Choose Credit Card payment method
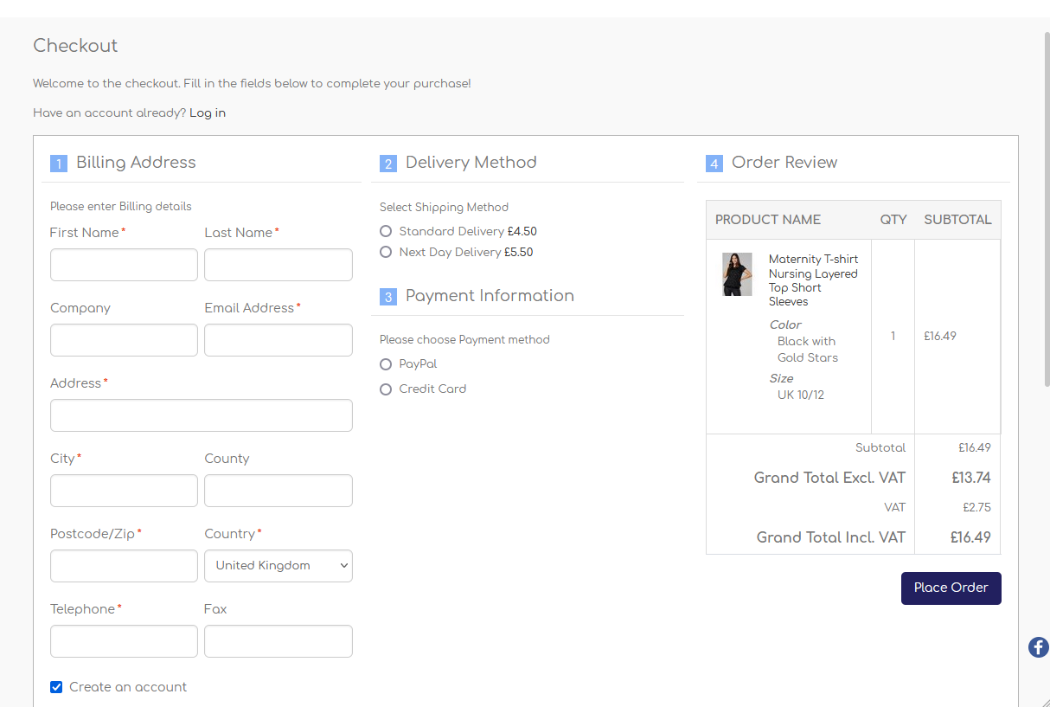1050x707 pixels. click(x=386, y=389)
